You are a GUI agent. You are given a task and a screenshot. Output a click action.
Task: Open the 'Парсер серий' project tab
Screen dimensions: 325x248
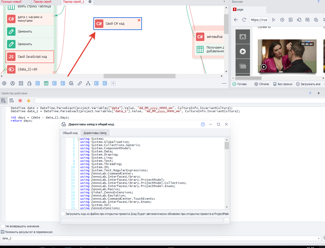(42, 2)
